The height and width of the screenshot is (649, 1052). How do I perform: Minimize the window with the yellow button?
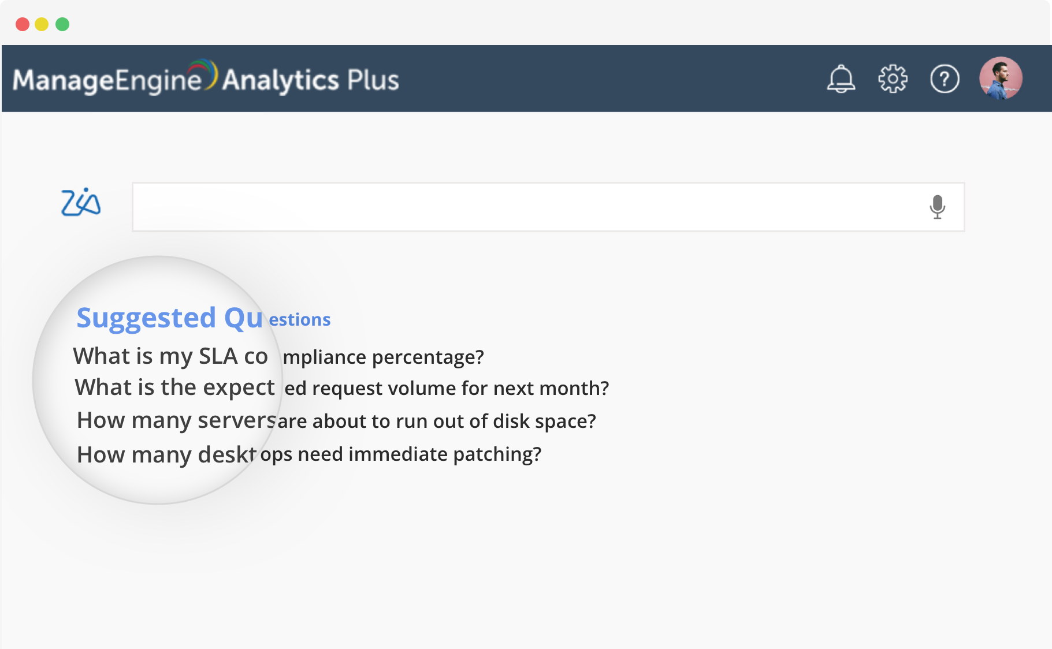click(42, 24)
